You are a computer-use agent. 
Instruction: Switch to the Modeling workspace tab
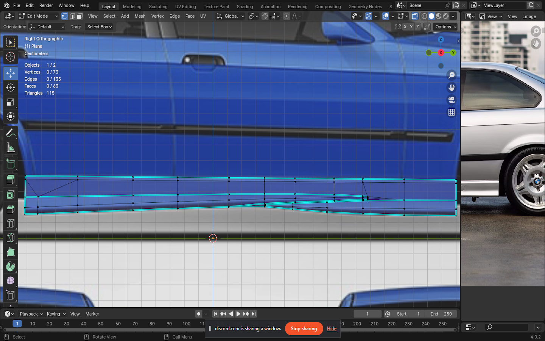132,6
